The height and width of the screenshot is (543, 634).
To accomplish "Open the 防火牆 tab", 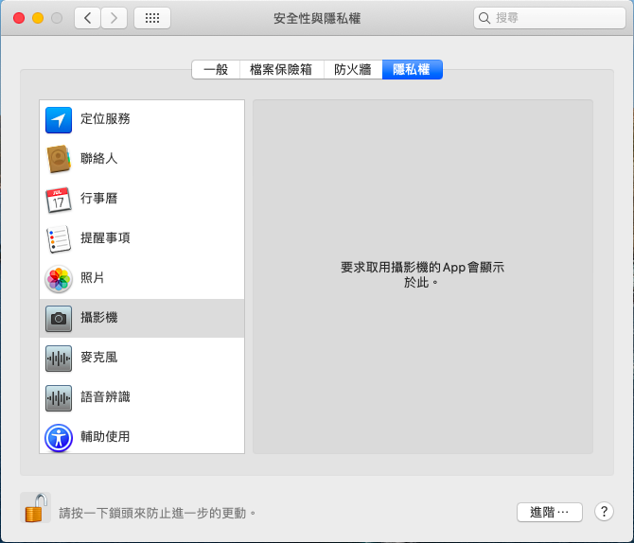I will pos(353,70).
